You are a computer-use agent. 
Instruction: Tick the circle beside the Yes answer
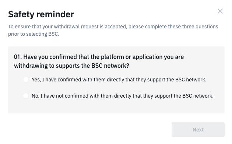point(26,80)
